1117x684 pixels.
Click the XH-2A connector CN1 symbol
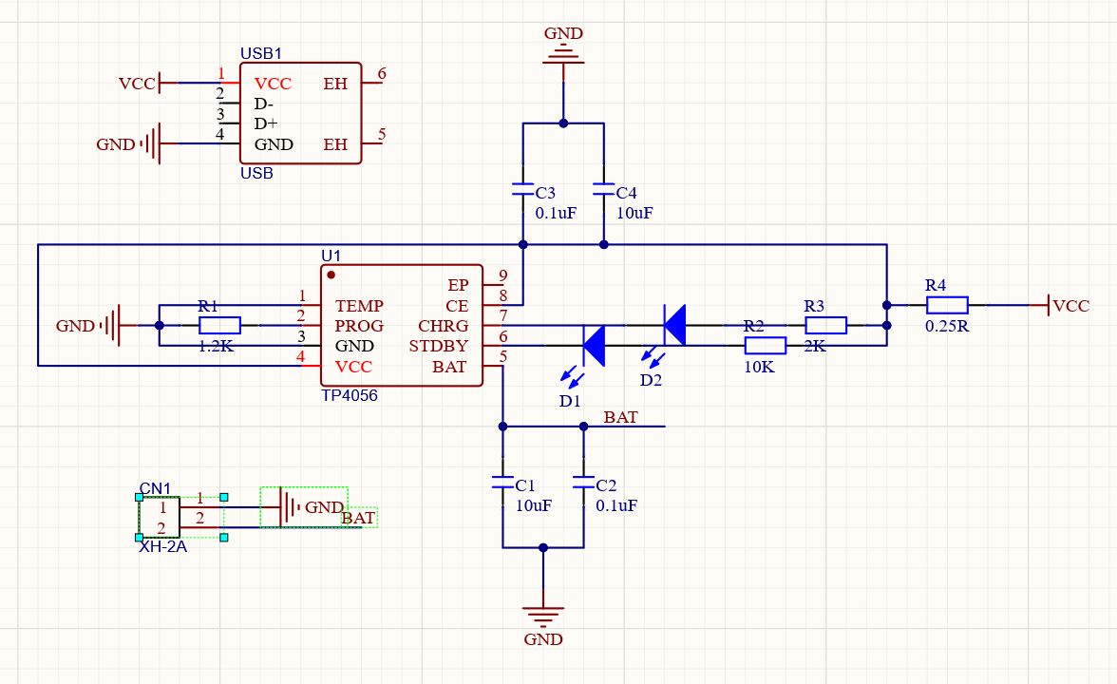pyautogui.click(x=158, y=517)
